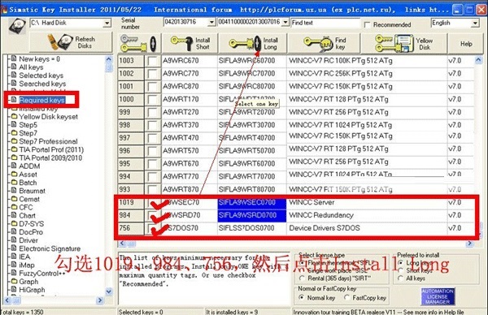Click the two-keys select all icon button
488x315 pixels.
click(139, 43)
